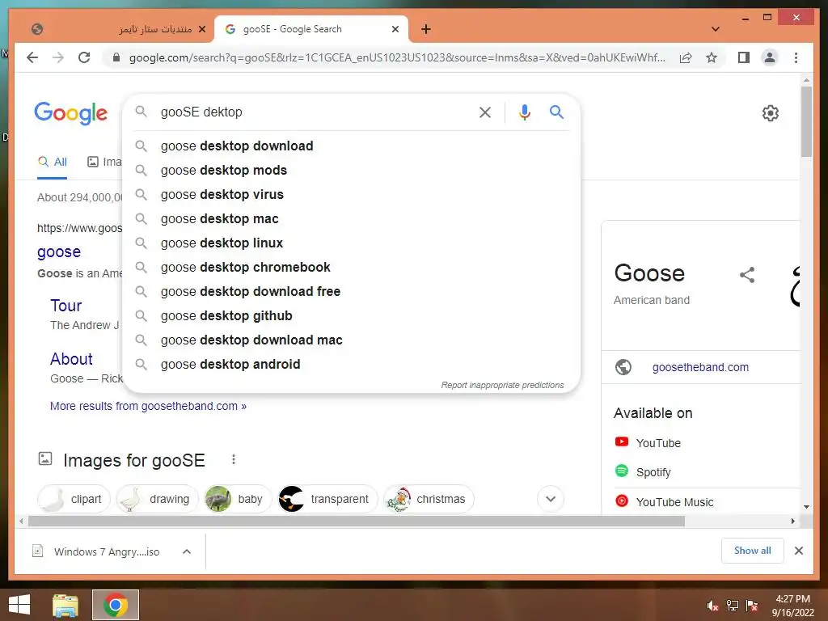Reload the current Google page
The image size is (828, 621).
84,57
